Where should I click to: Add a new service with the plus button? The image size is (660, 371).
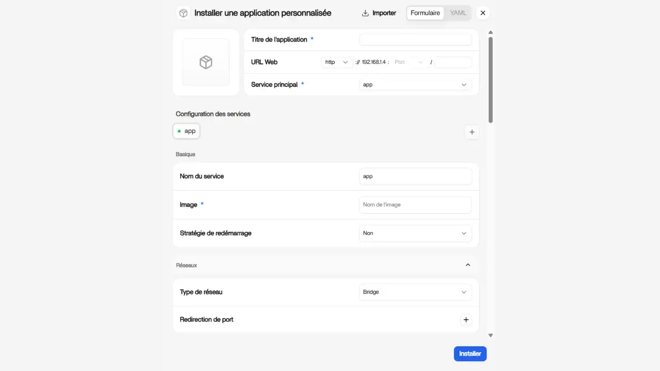click(472, 132)
